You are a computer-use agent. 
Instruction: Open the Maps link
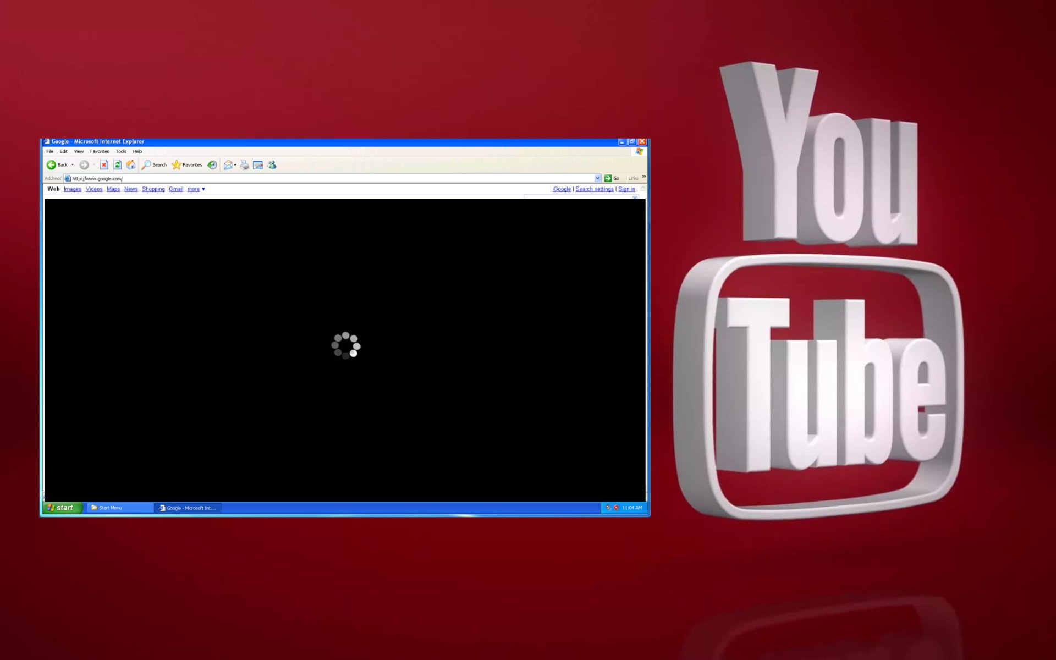click(113, 189)
